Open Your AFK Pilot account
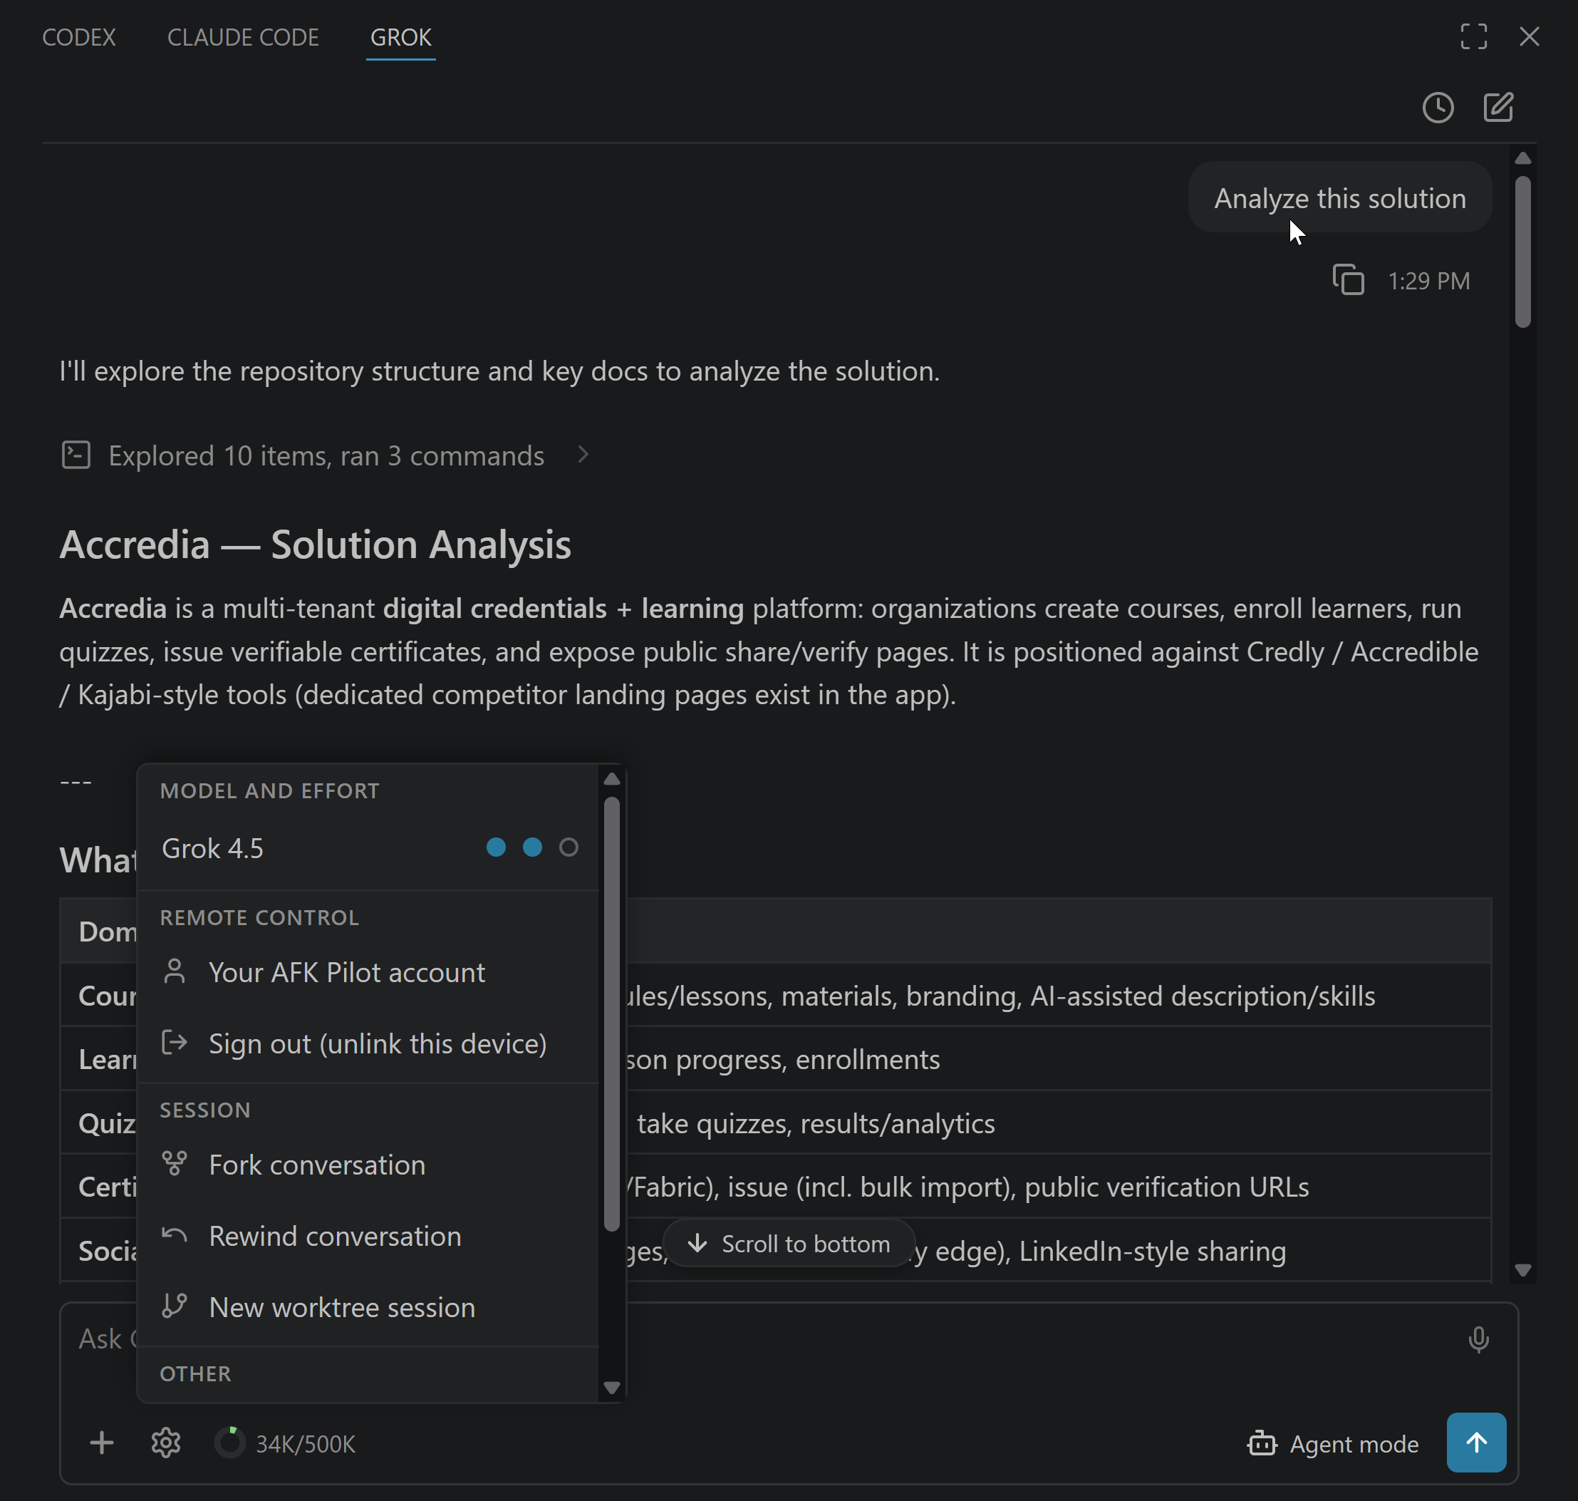 [369, 972]
